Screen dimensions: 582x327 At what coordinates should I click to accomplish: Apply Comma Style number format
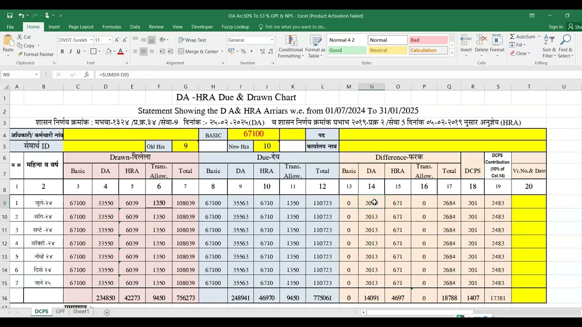(251, 51)
